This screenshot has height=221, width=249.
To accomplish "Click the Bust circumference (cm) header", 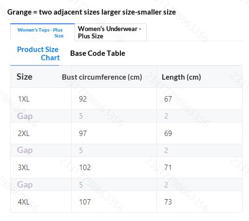I will pyautogui.click(x=102, y=77).
